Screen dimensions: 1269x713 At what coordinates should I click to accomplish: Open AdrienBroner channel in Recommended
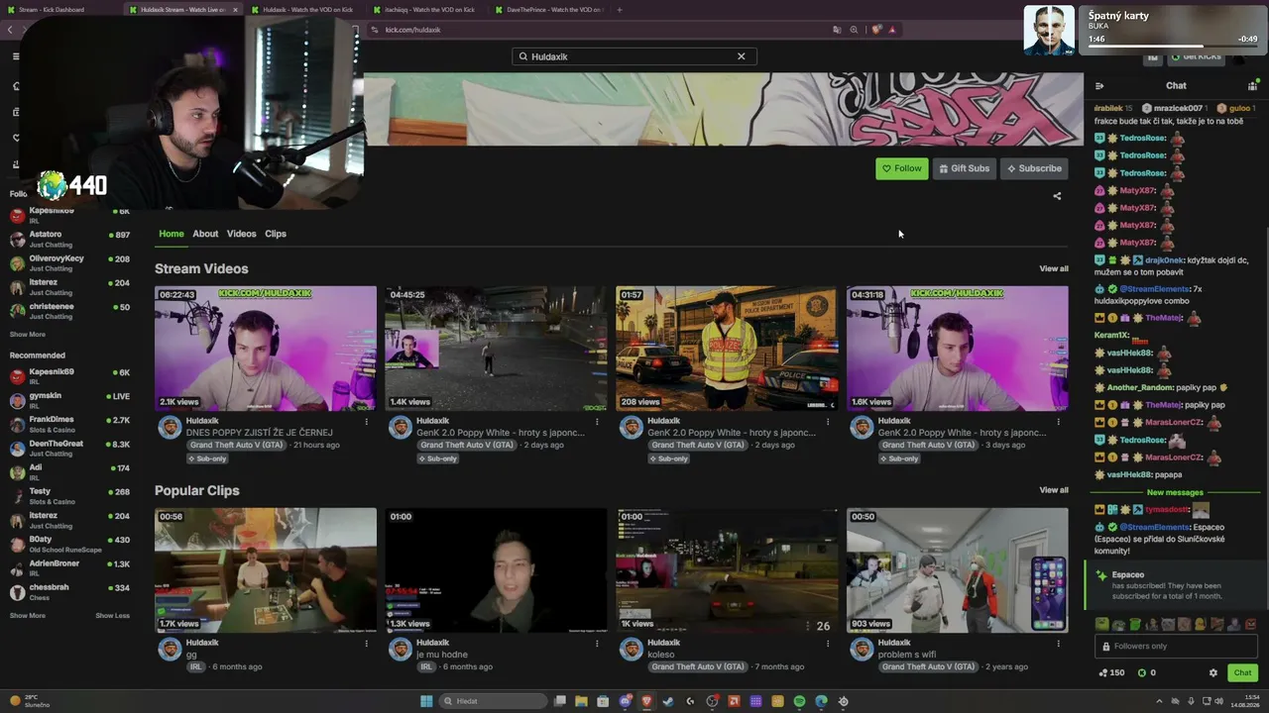pos(69,567)
